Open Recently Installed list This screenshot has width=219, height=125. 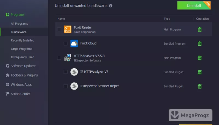point(22,40)
